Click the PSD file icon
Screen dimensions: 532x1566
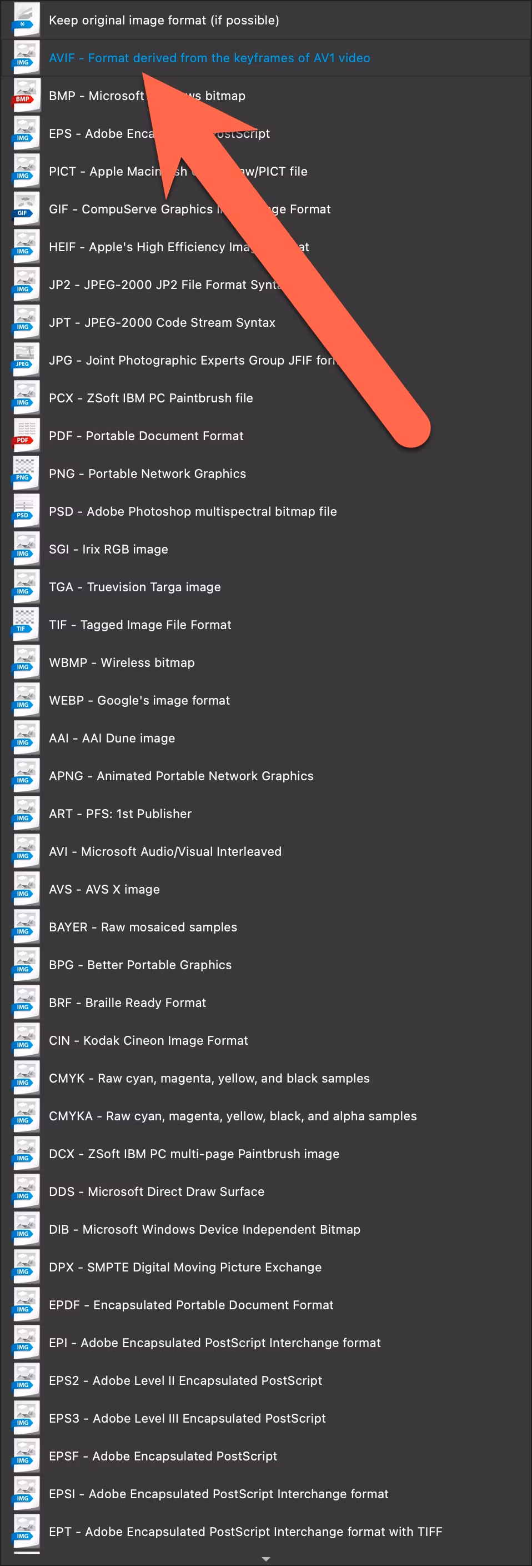(26, 511)
